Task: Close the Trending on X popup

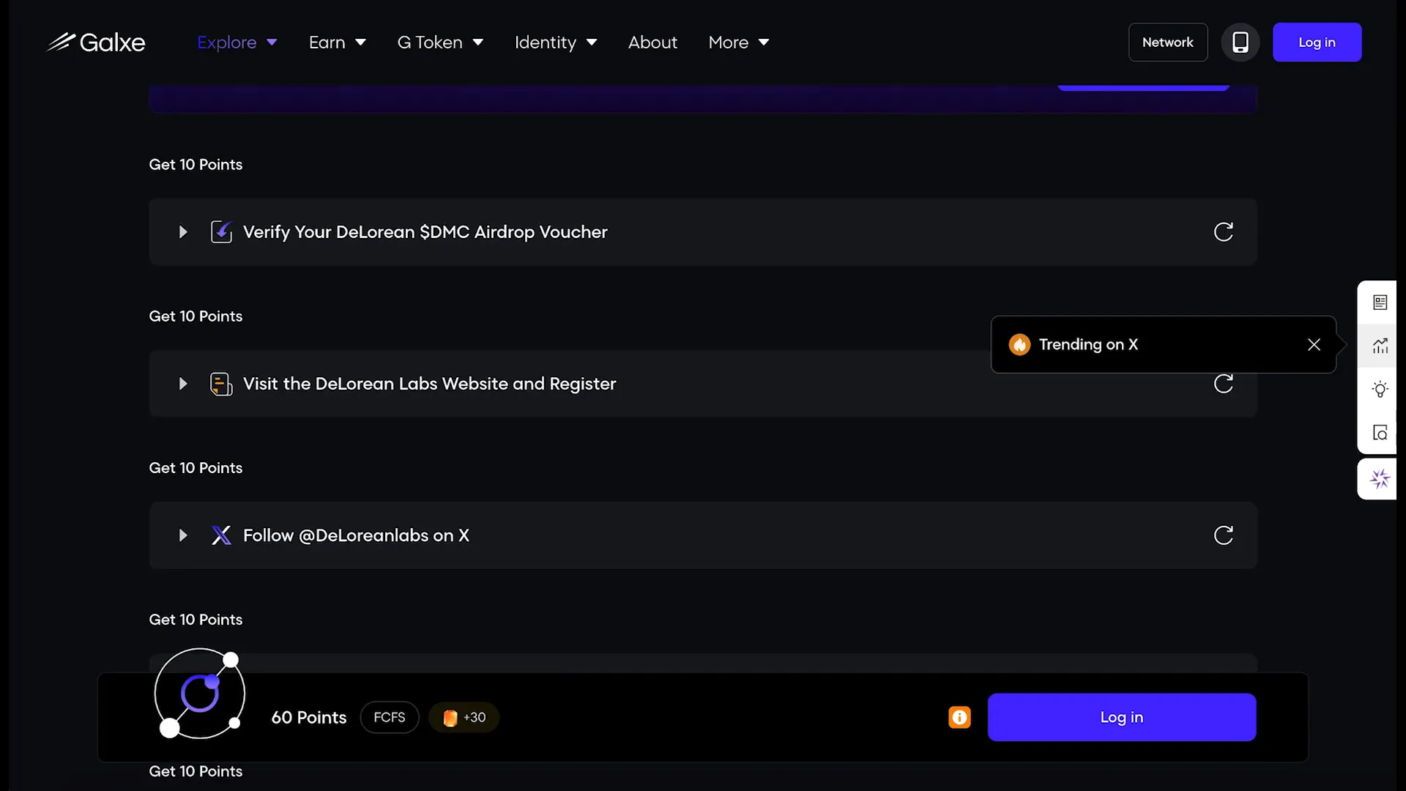Action: [1314, 344]
